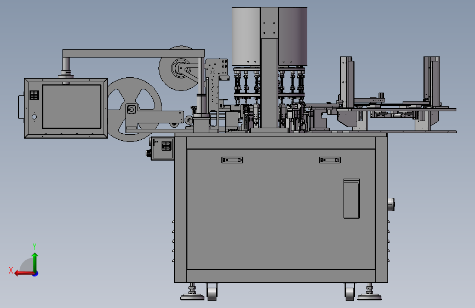Click the round button on the HMI panel

click(34, 117)
